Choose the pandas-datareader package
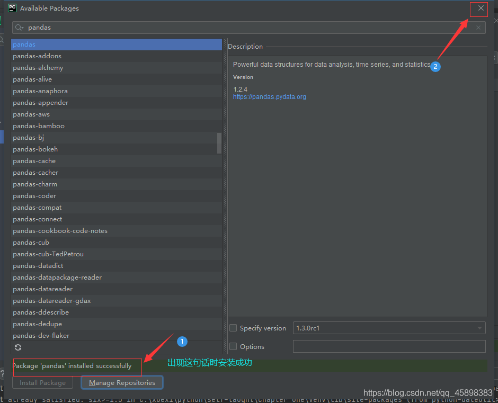The width and height of the screenshot is (498, 403). pos(43,289)
